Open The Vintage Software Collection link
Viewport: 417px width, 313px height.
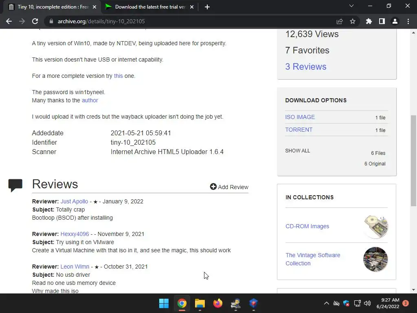(313, 259)
